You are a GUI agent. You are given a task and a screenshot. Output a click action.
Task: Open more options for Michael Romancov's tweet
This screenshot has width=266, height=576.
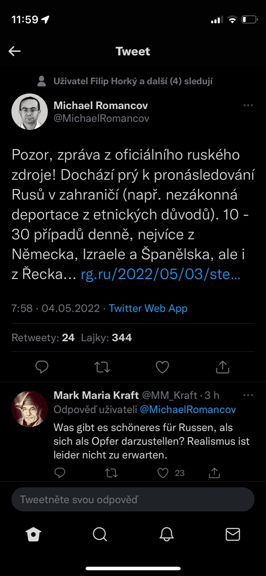248,105
